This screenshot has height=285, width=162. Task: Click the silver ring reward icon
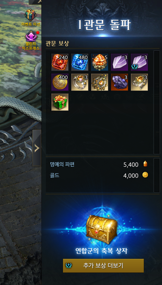(80, 82)
